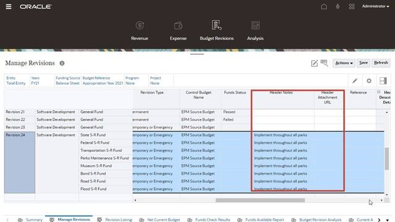This screenshot has width=395, height=222.
Task: Switch to the Summary tab
Action: coord(30,220)
